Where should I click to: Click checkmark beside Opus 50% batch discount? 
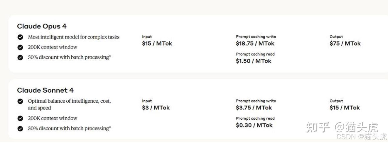click(x=20, y=57)
